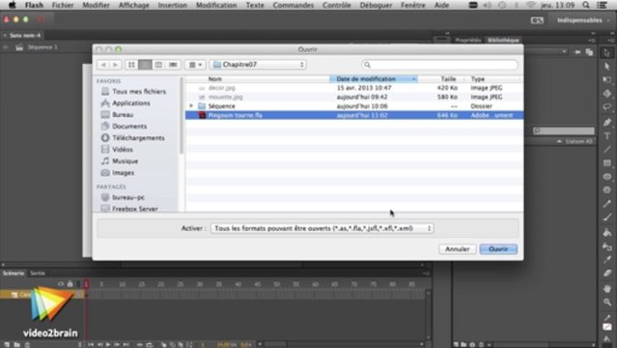Select the Eyedropper tool
Image resolution: width=617 pixels, height=348 pixels.
pyautogui.click(x=606, y=260)
